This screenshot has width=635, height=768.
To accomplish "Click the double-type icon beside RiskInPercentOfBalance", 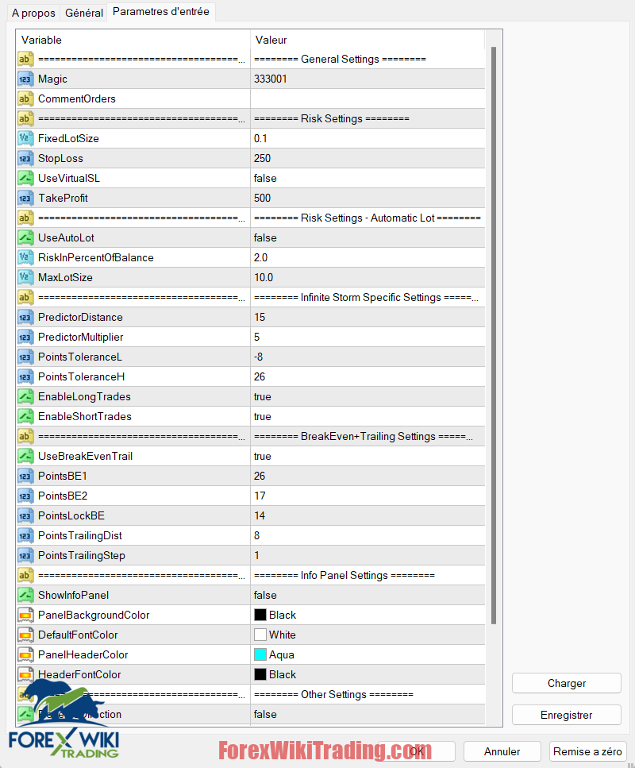I will coord(25,257).
